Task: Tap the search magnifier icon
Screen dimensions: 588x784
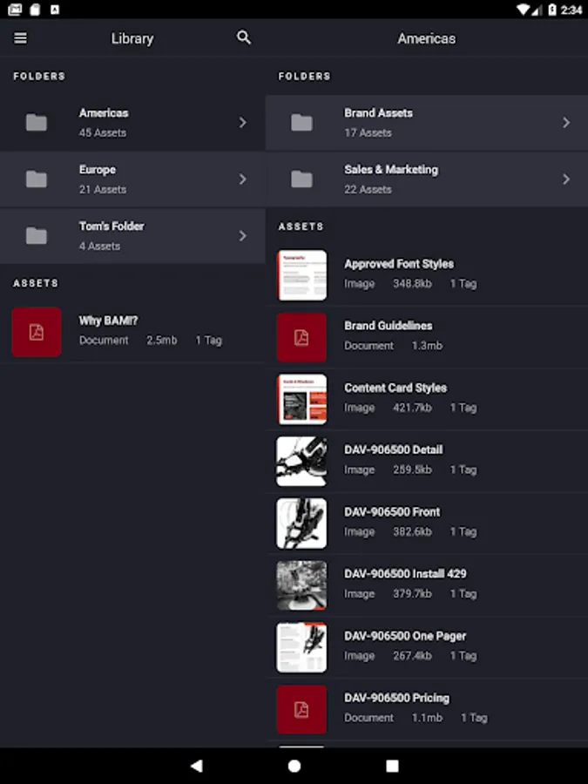Action: click(x=244, y=37)
